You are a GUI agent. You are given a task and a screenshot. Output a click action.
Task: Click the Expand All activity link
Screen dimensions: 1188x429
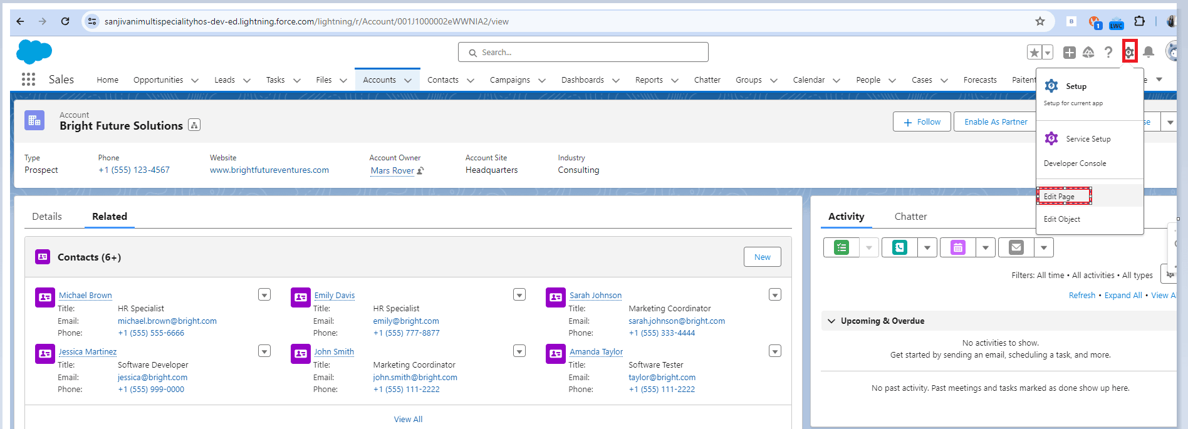coord(1123,295)
